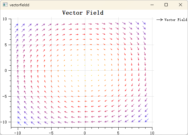Minimize the vectorfieldd window
This screenshot has height=135, width=188.
tap(152, 5)
